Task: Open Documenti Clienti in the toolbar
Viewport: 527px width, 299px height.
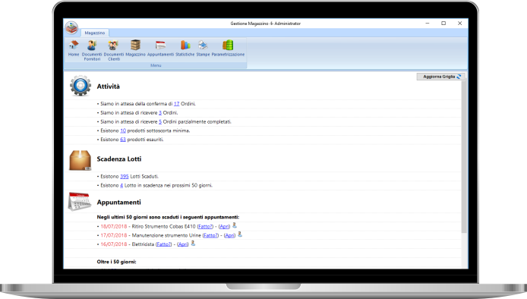Action: pyautogui.click(x=114, y=50)
